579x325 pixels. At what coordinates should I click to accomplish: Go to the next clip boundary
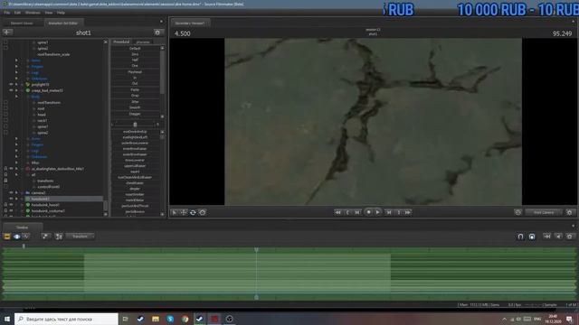tap(398, 212)
